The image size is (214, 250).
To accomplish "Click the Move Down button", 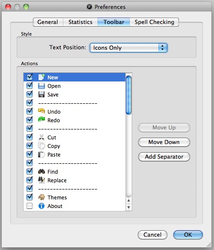I will pyautogui.click(x=164, y=142).
